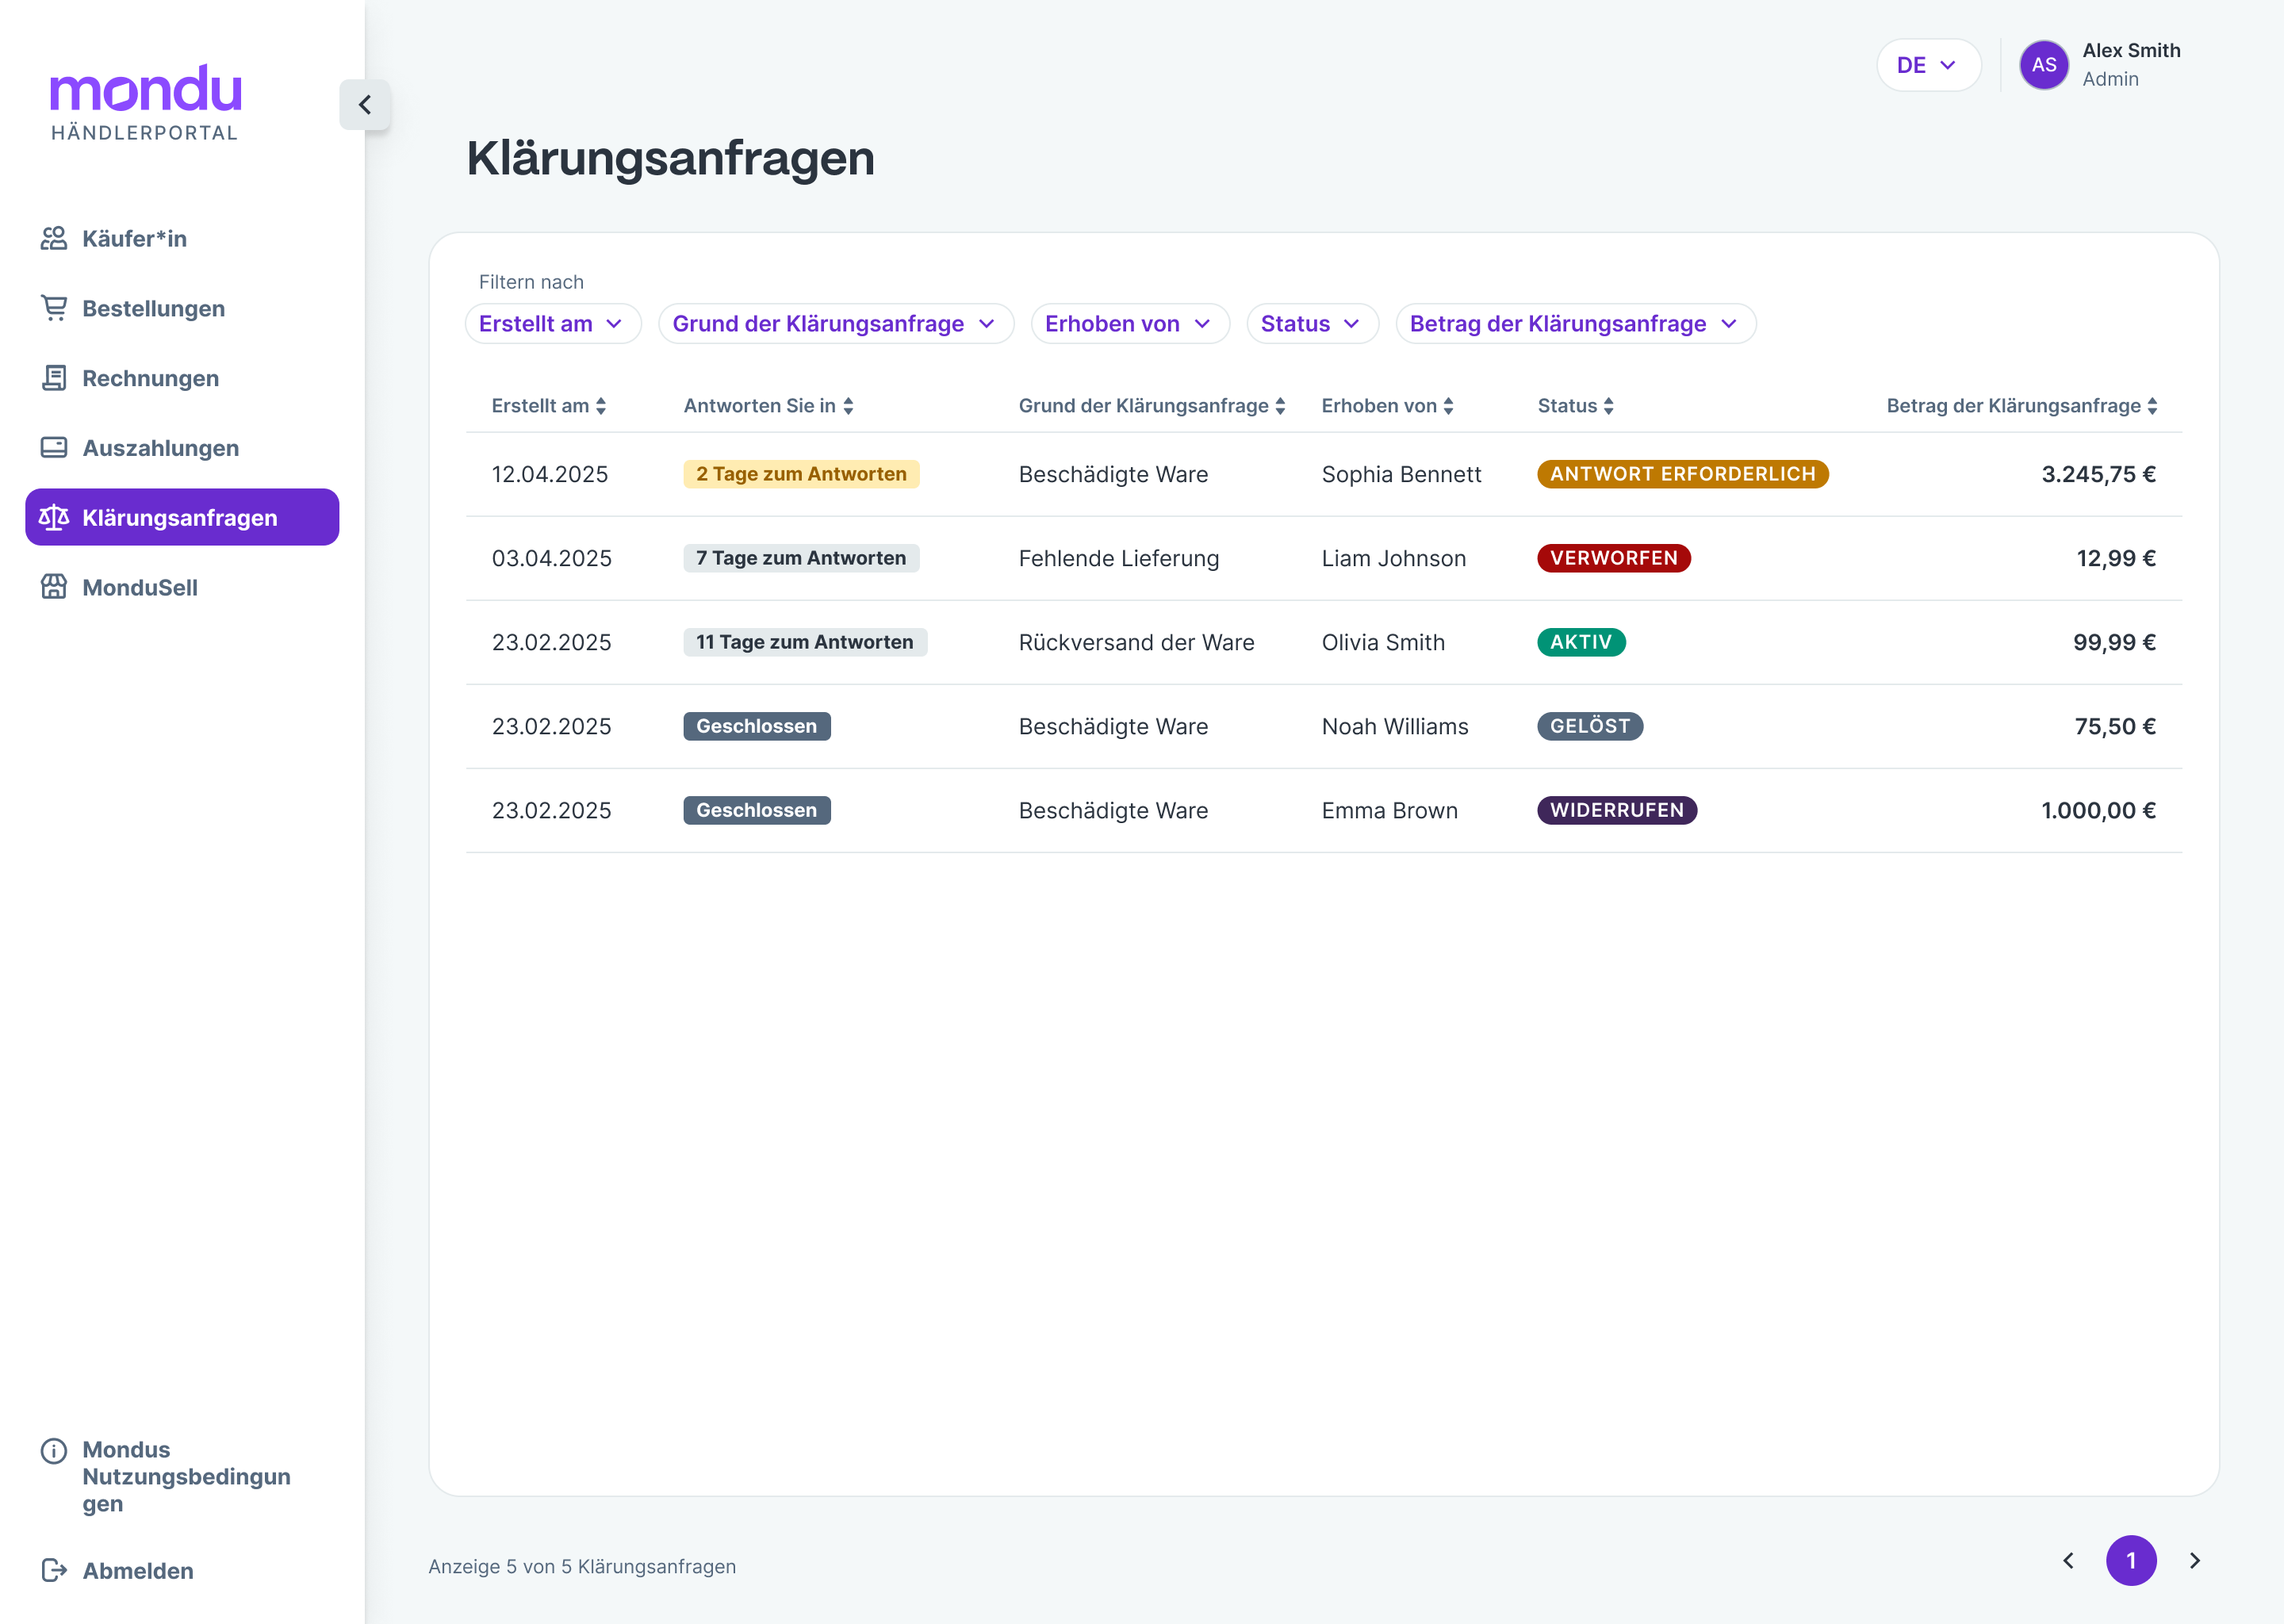The image size is (2284, 1624).
Task: Go to next page arrow
Action: coord(2194,1560)
